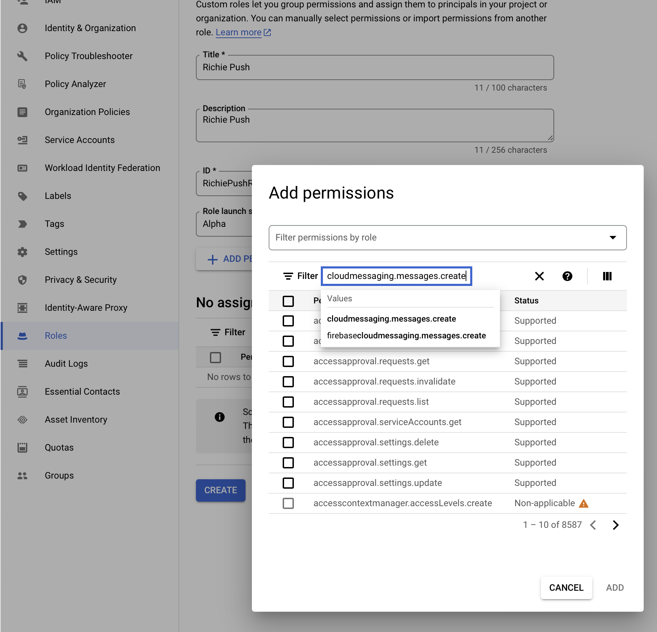The height and width of the screenshot is (632, 657).
Task: Select firebasecloudmessaging.messages.create suggestion
Action: pyautogui.click(x=406, y=336)
